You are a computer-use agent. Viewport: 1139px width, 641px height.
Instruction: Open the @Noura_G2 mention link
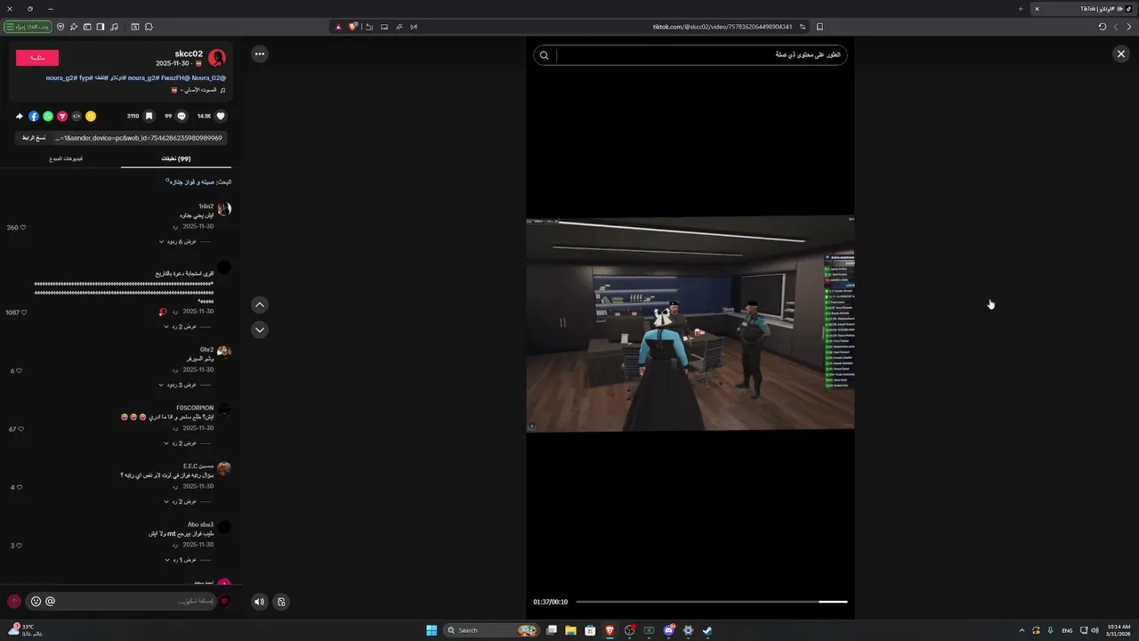(208, 77)
